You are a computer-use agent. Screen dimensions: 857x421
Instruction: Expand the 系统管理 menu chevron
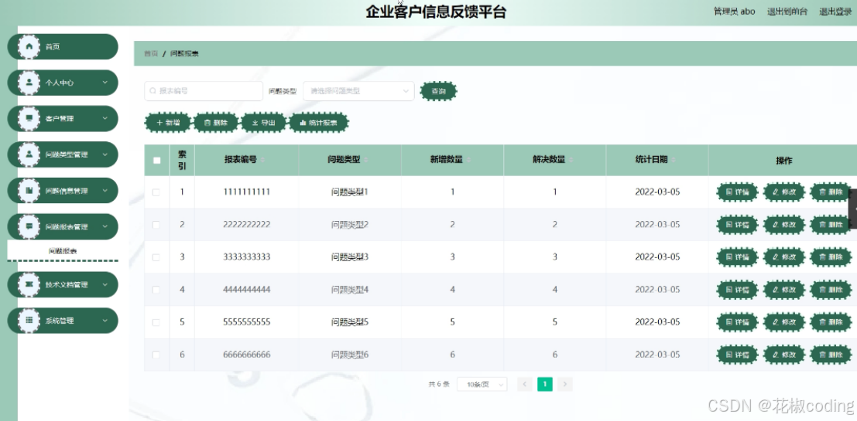pyautogui.click(x=105, y=321)
